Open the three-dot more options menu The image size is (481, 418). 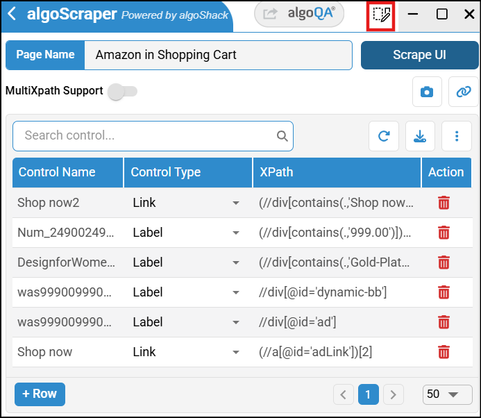(457, 136)
